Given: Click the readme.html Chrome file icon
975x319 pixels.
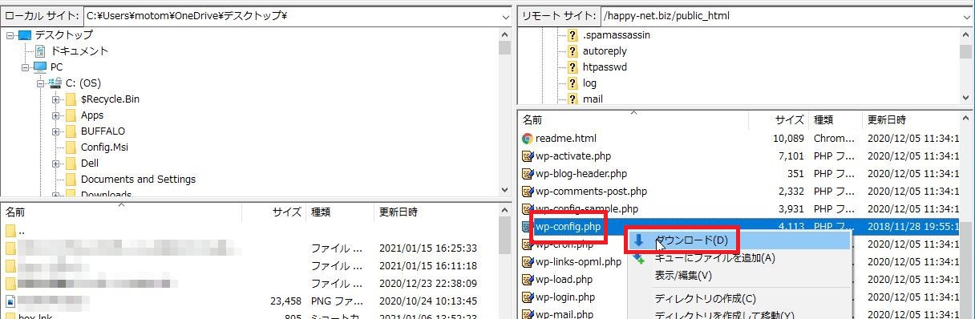Looking at the screenshot, I should [528, 138].
